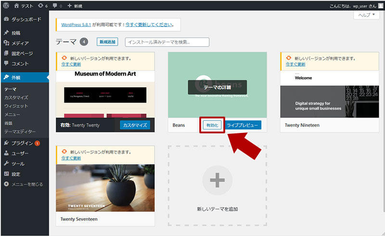
Task: Click the 設定 settings icon
Action: point(6,174)
